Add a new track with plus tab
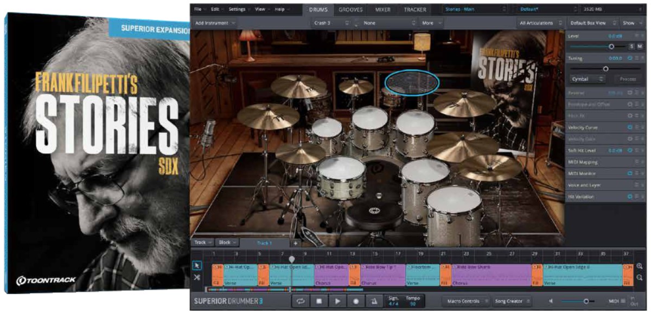Image resolution: width=651 pixels, height=314 pixels. (x=295, y=243)
